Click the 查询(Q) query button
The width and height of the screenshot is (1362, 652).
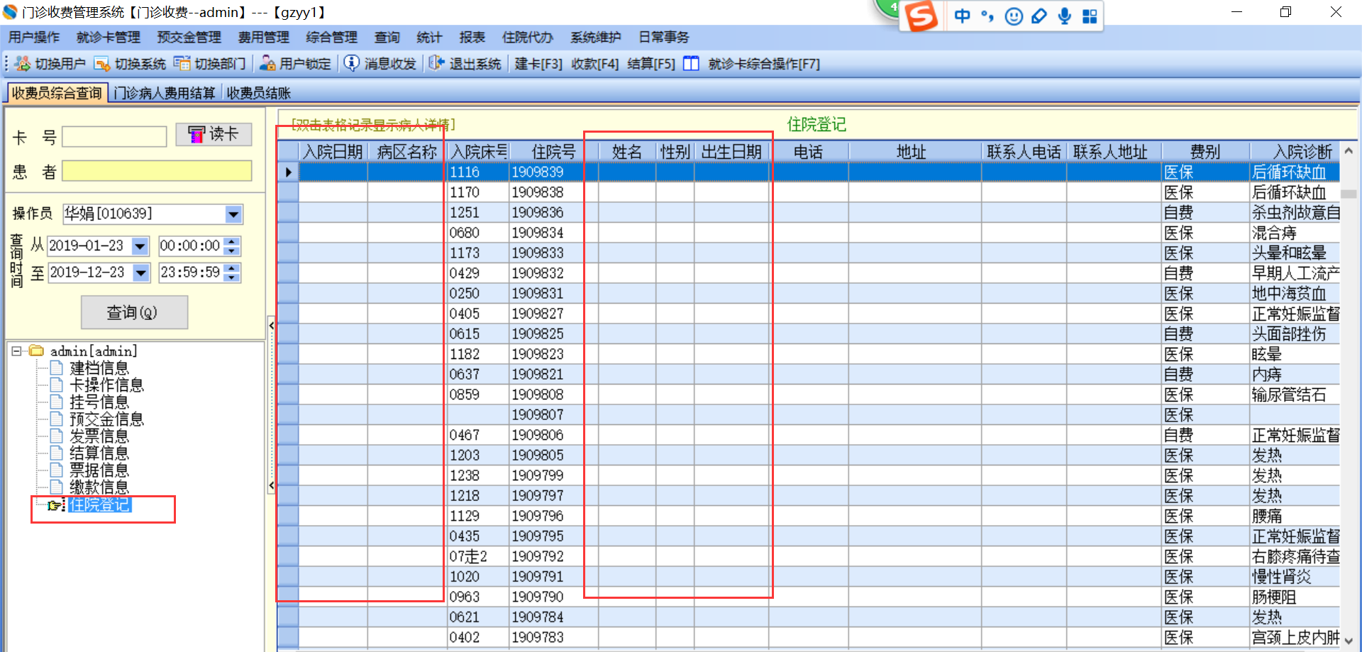coord(134,312)
